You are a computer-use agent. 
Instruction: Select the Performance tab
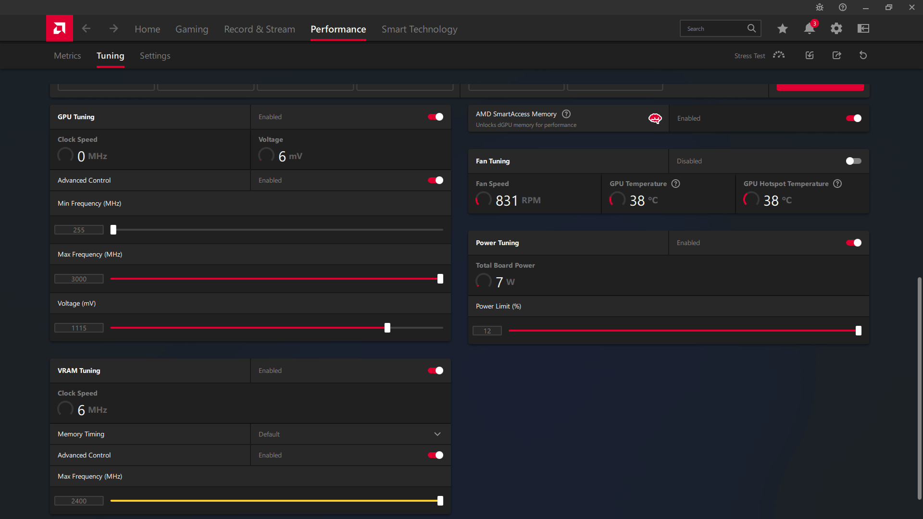pos(338,29)
